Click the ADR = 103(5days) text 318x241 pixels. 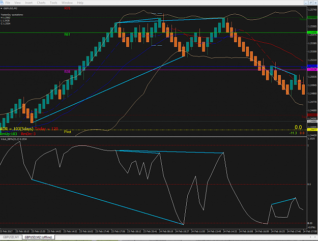17,129
